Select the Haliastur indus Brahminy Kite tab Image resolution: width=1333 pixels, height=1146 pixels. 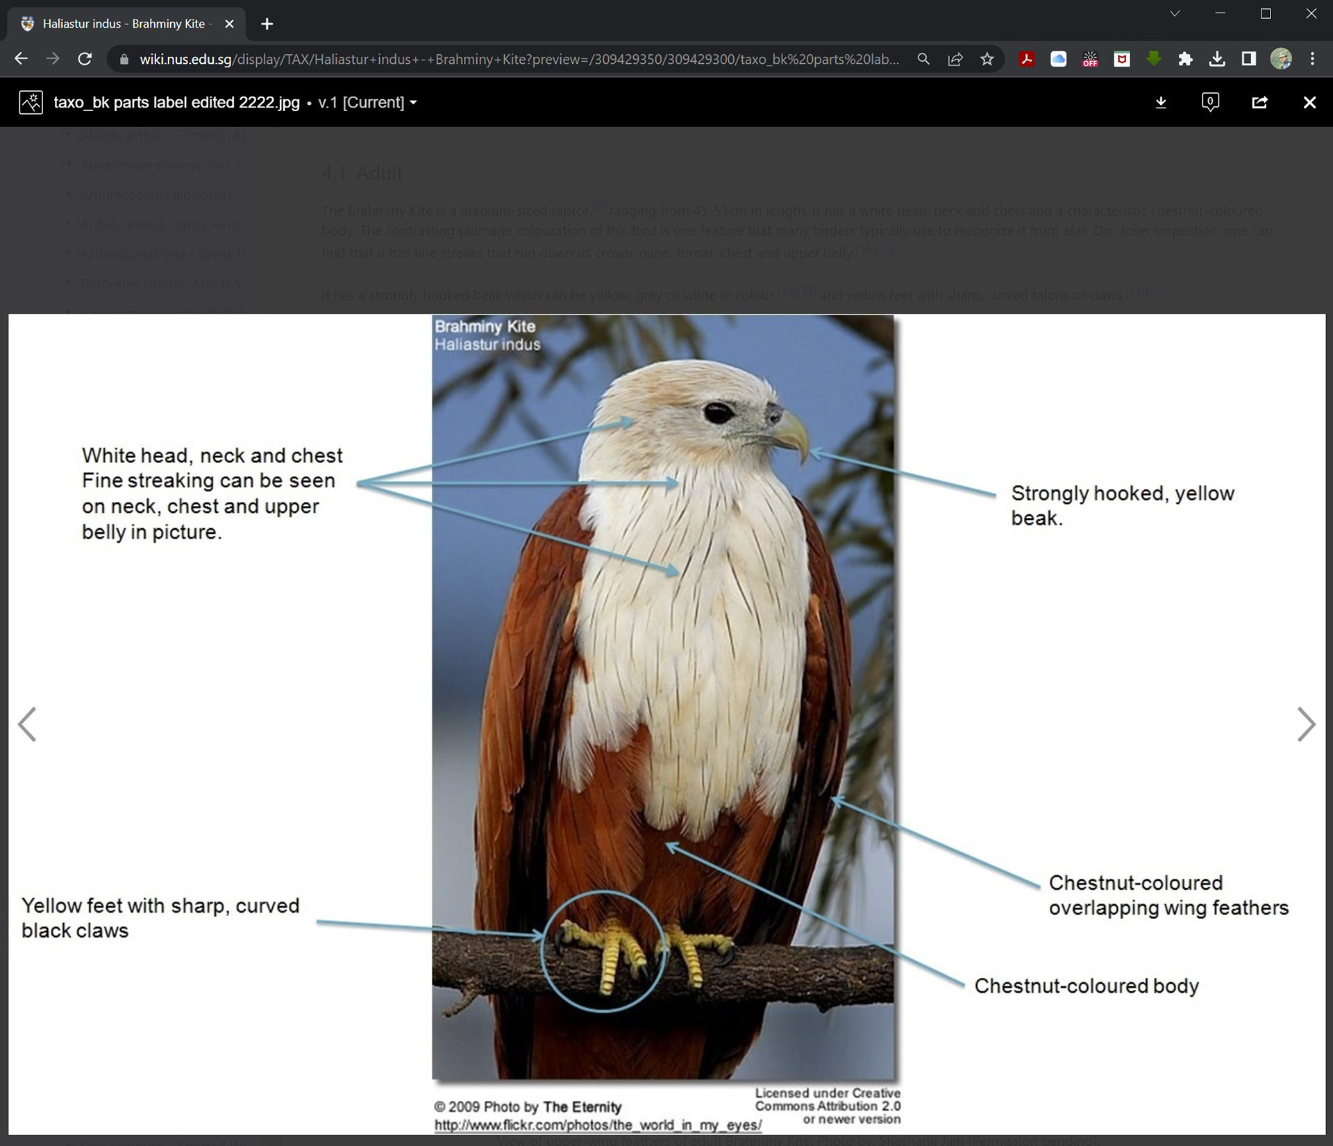(x=125, y=24)
